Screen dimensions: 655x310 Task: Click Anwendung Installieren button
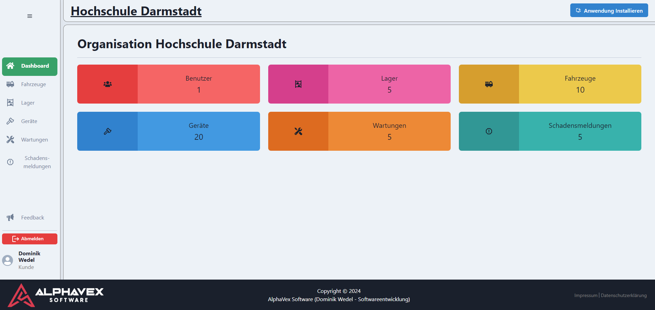pos(609,10)
